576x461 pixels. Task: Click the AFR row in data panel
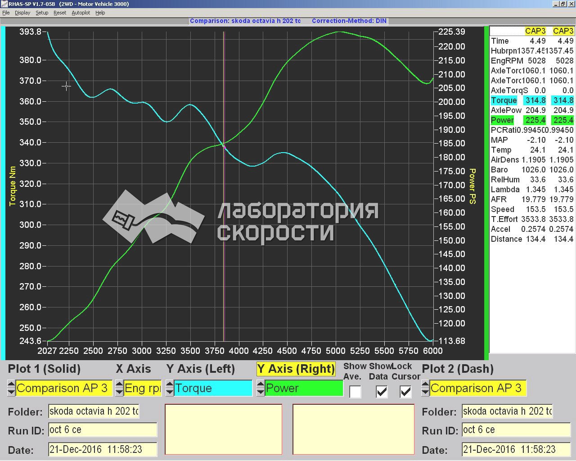click(532, 199)
